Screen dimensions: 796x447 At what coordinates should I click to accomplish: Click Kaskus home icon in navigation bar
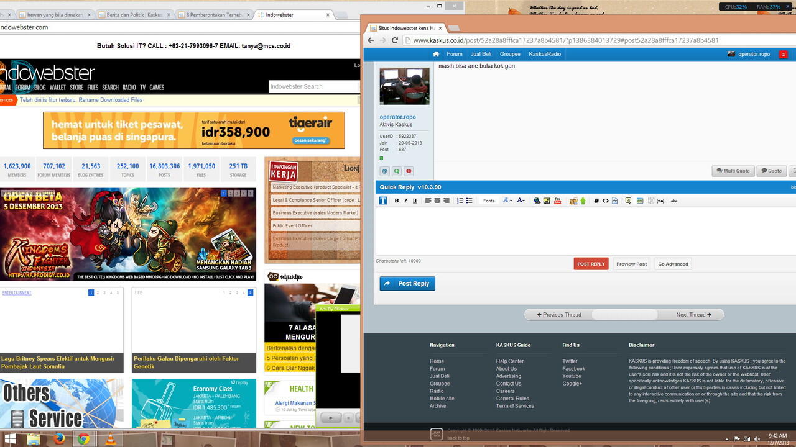(x=436, y=54)
